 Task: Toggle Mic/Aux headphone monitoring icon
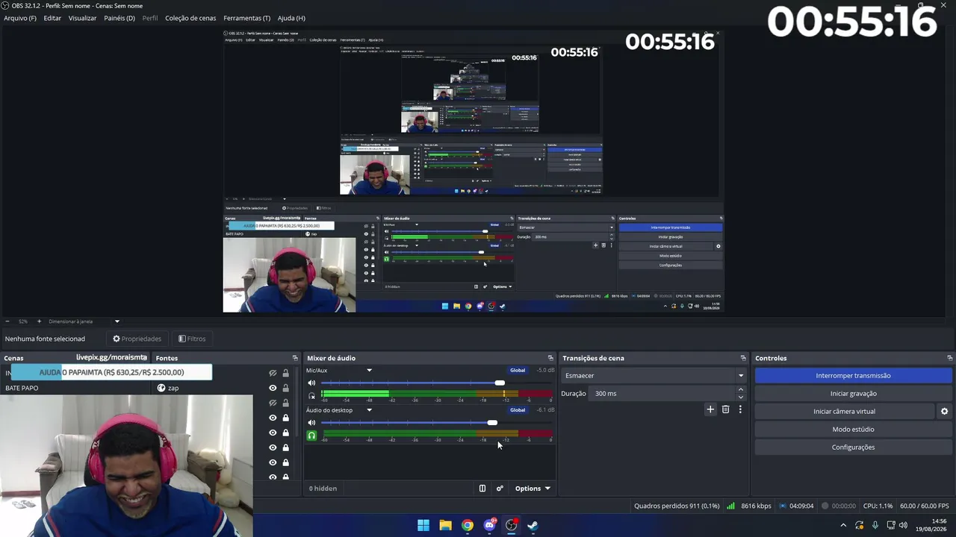tap(311, 395)
